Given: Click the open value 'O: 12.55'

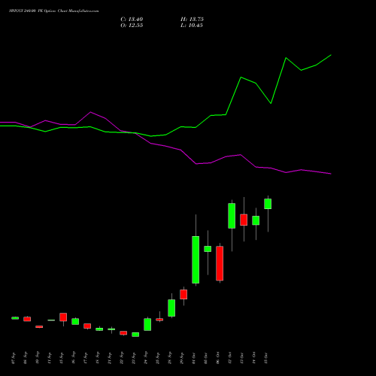Looking at the screenshot, I should tap(132, 26).
